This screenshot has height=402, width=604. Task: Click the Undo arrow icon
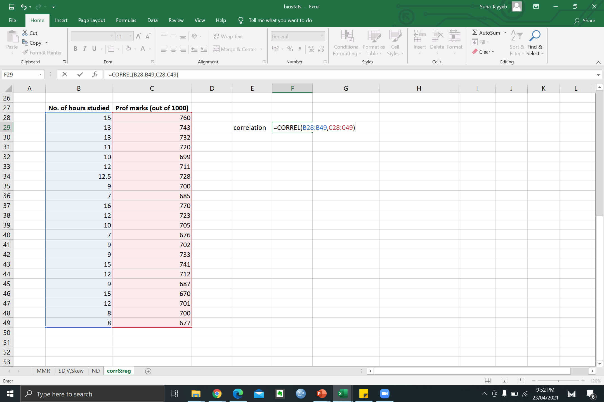click(23, 7)
